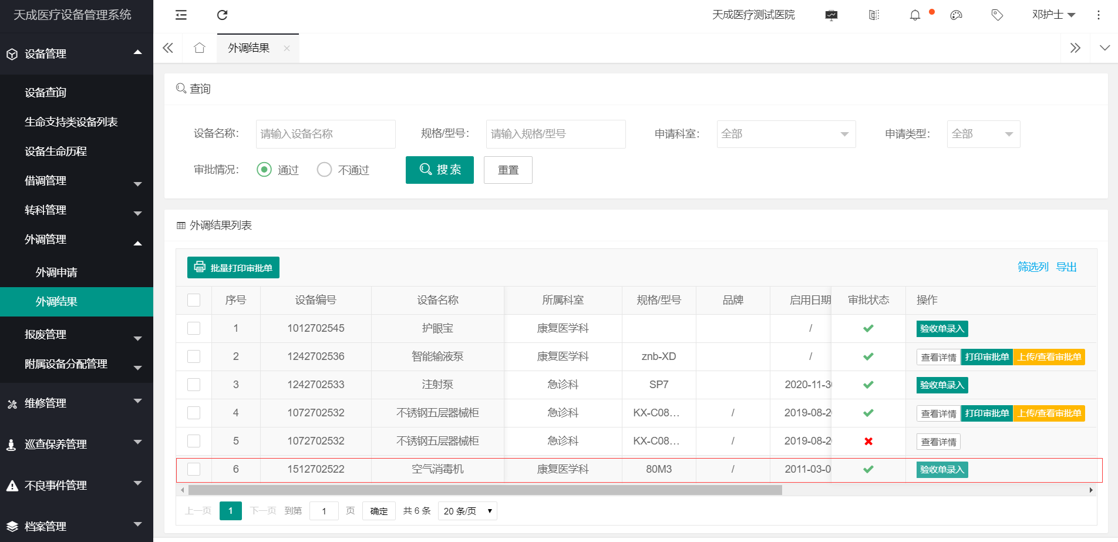Open the 申请科室 dropdown

(x=786, y=134)
